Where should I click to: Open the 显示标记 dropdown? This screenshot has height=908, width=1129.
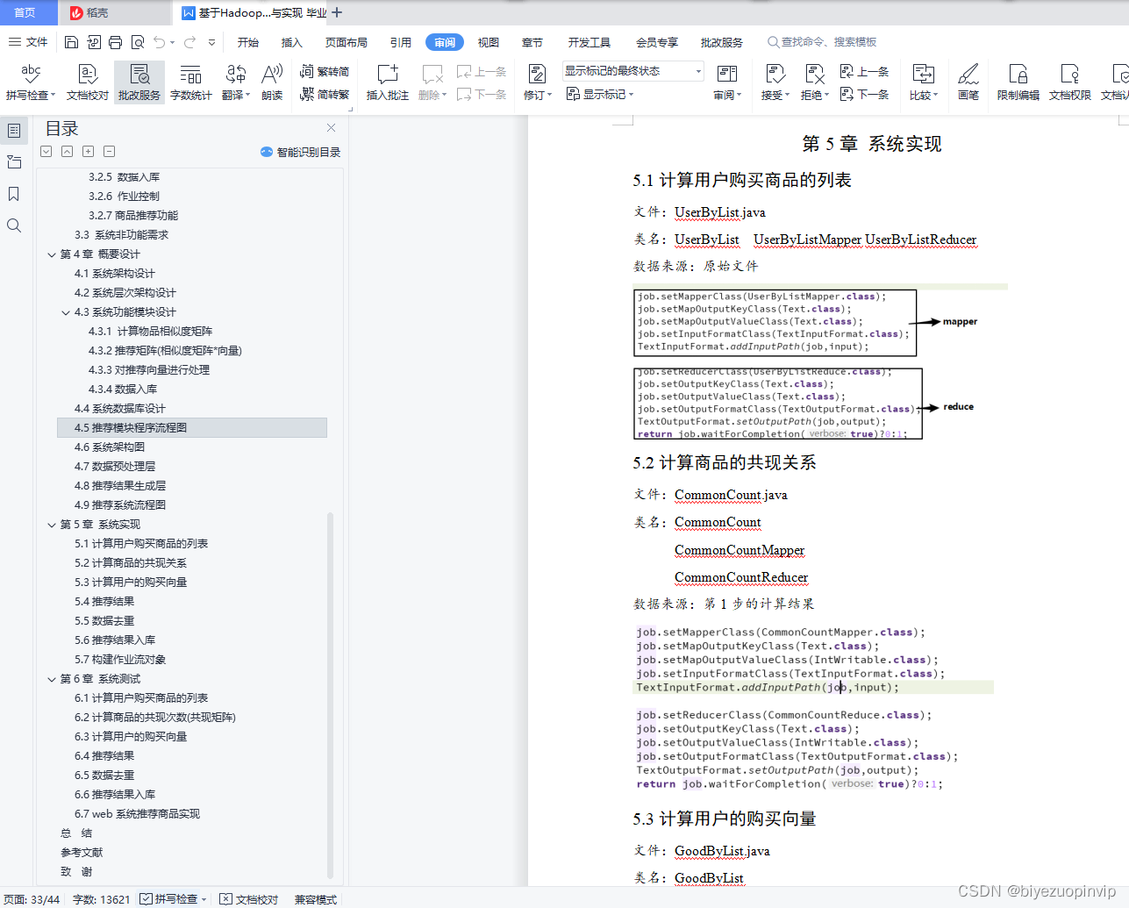[x=600, y=94]
